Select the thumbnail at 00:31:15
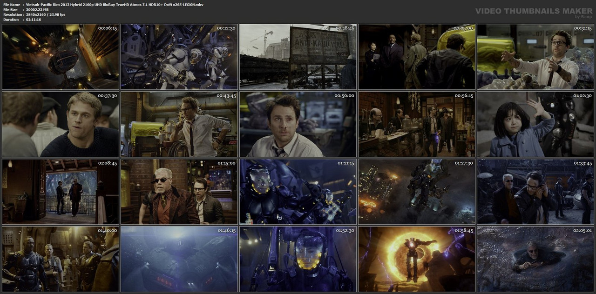This screenshot has width=596, height=294. pyautogui.click(x=535, y=57)
